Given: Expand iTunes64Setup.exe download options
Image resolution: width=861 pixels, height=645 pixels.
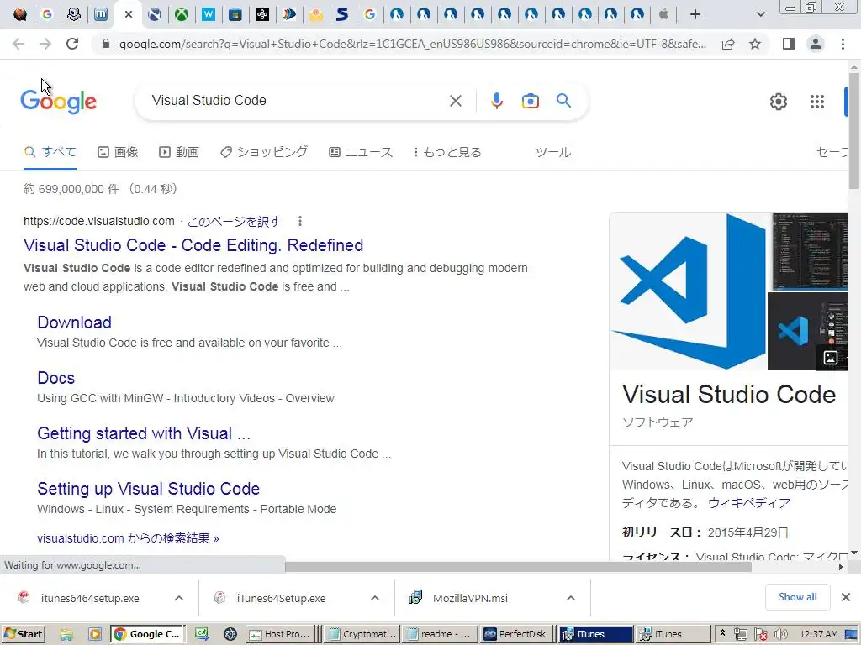Looking at the screenshot, I should (x=375, y=598).
